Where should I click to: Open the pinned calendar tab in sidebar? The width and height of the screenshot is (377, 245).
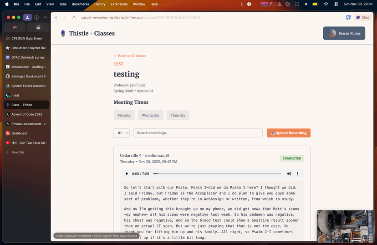pos(38,27)
